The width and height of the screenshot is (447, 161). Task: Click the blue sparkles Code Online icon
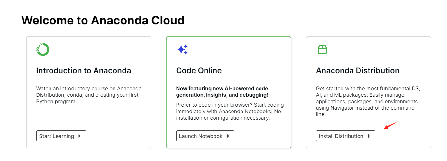point(182,49)
